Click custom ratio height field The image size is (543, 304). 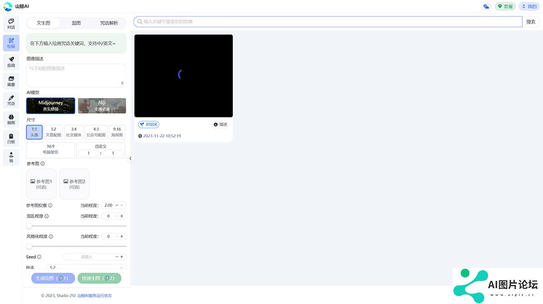pyautogui.click(x=113, y=153)
